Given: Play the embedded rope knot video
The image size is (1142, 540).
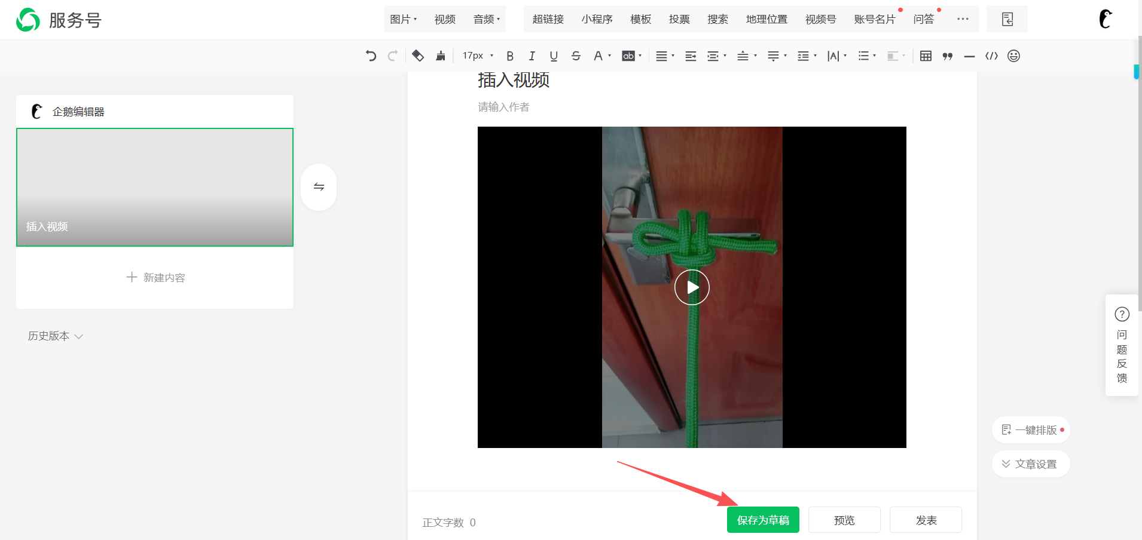Looking at the screenshot, I should click(692, 287).
